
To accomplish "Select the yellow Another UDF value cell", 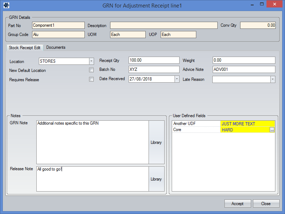I will [248, 124].
